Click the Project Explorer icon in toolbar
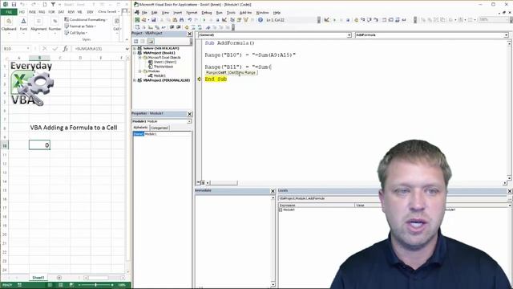 click(x=232, y=20)
